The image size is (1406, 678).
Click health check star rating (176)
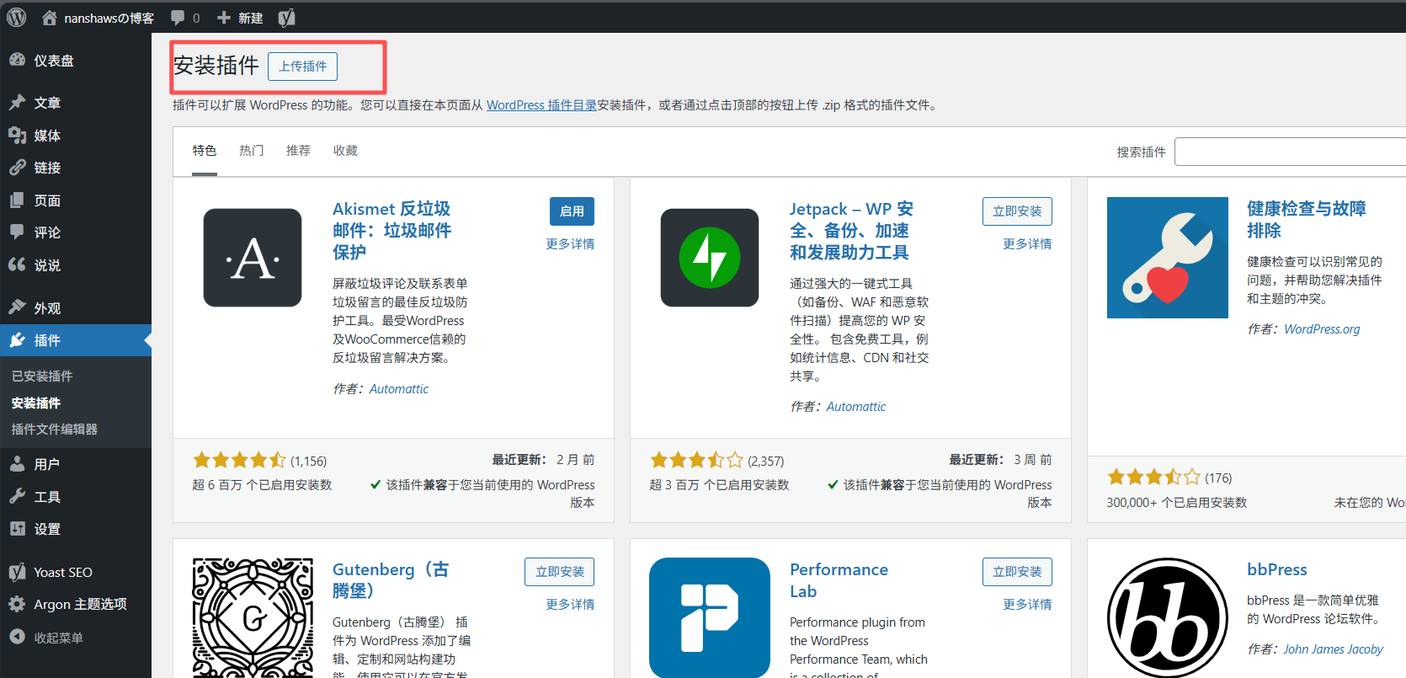coord(1153,478)
